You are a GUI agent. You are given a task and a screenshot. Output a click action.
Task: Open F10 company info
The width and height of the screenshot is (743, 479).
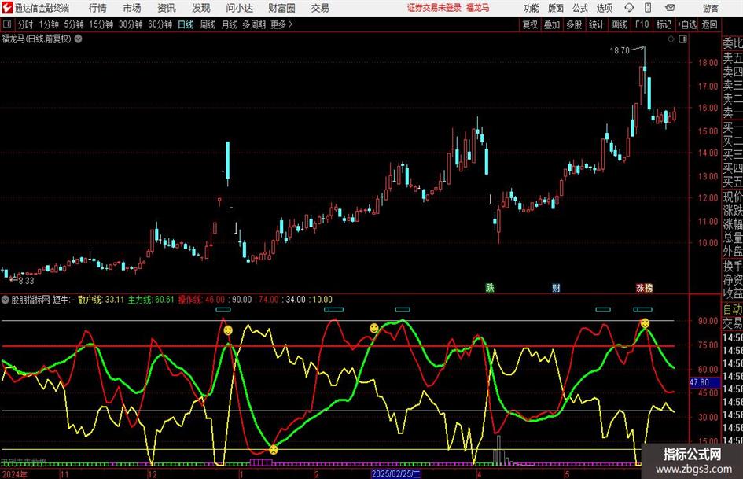(x=642, y=24)
